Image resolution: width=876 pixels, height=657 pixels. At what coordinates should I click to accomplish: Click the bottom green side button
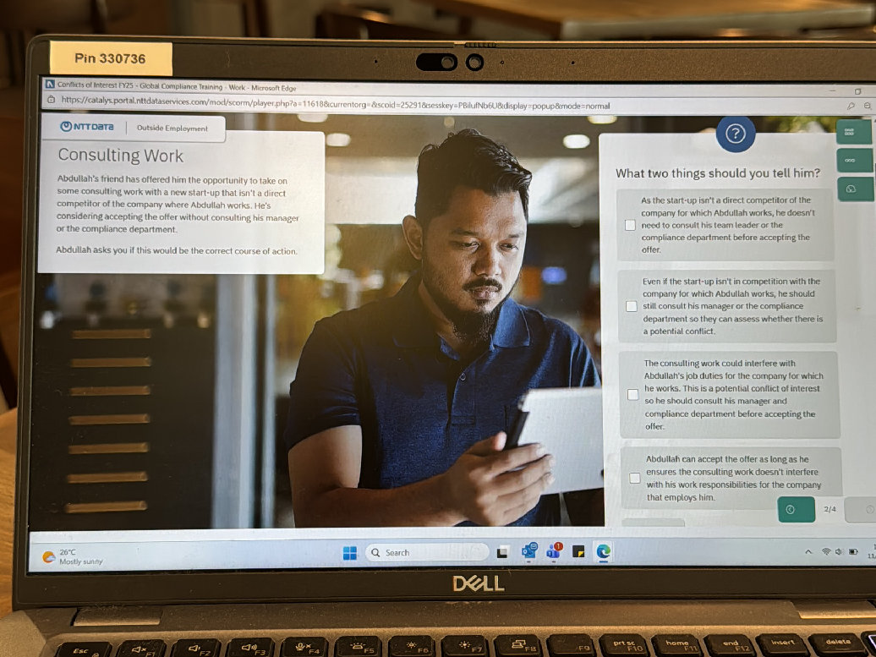[856, 189]
